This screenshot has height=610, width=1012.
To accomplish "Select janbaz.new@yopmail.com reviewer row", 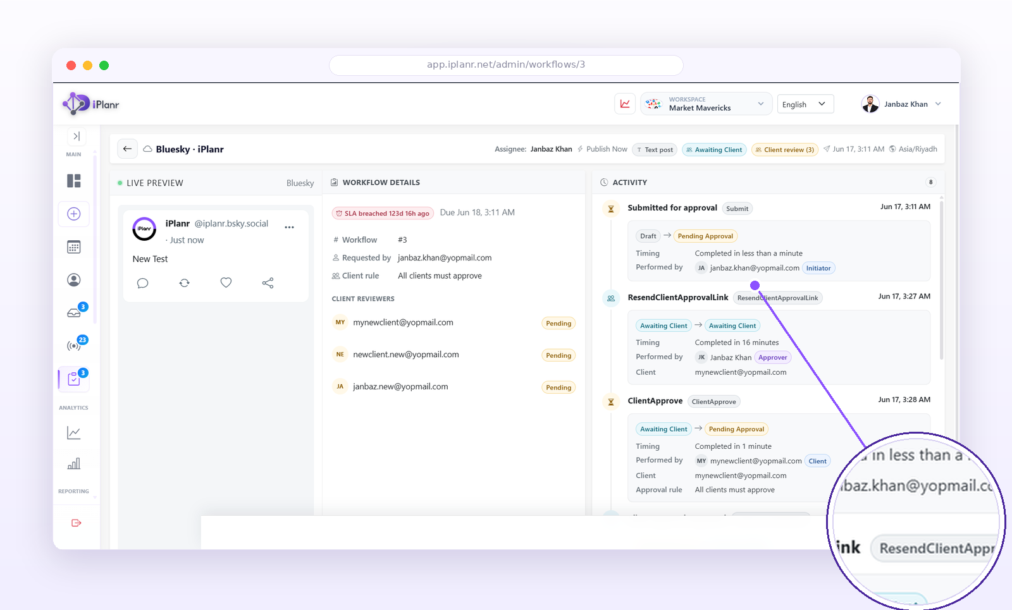I will (454, 387).
